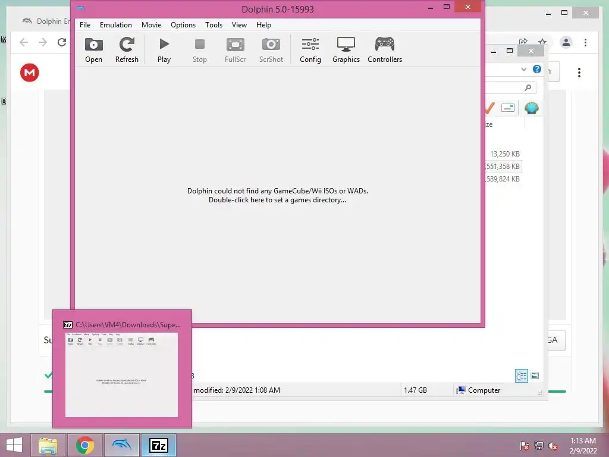609x457 pixels.
Task: Click Chrome's forward arrow button
Action: click(43, 42)
